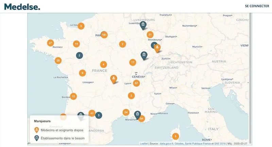Screen dimensions: 272x147
Task: Open the orange cluster marker showing 161
Action: coord(104,35)
